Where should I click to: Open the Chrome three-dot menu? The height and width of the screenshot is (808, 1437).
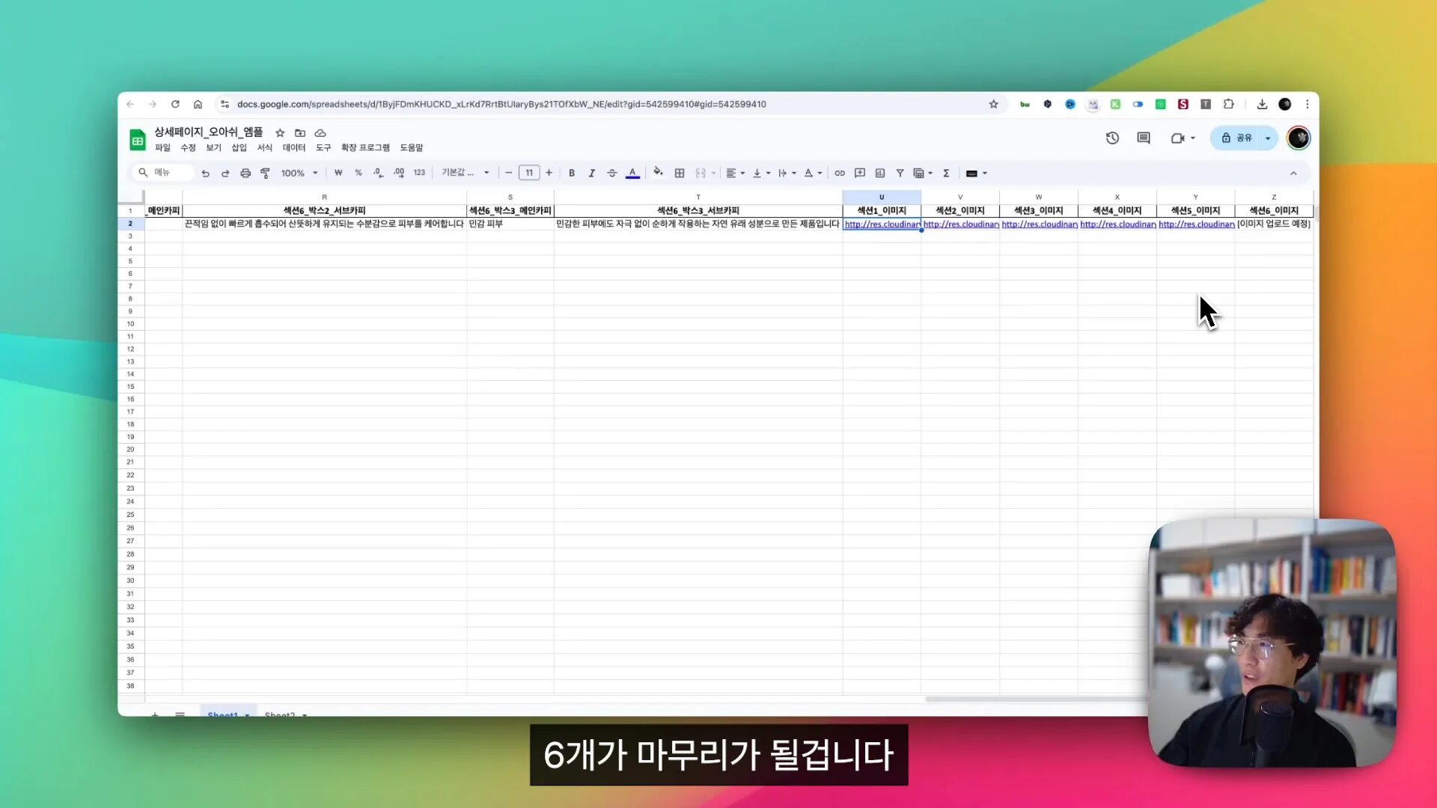point(1308,104)
